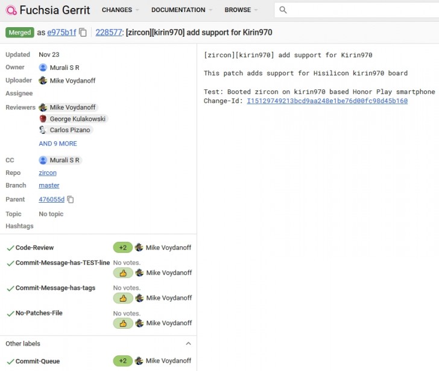Viewport: 439px width, 371px height.
Task: Click thumbs-up vote chip for Commit-Message-has-TEST-line
Action: pos(122,273)
